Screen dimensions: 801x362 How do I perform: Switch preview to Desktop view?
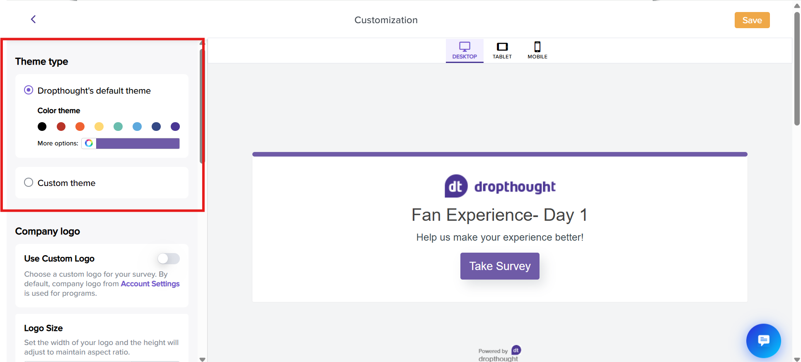(465, 51)
